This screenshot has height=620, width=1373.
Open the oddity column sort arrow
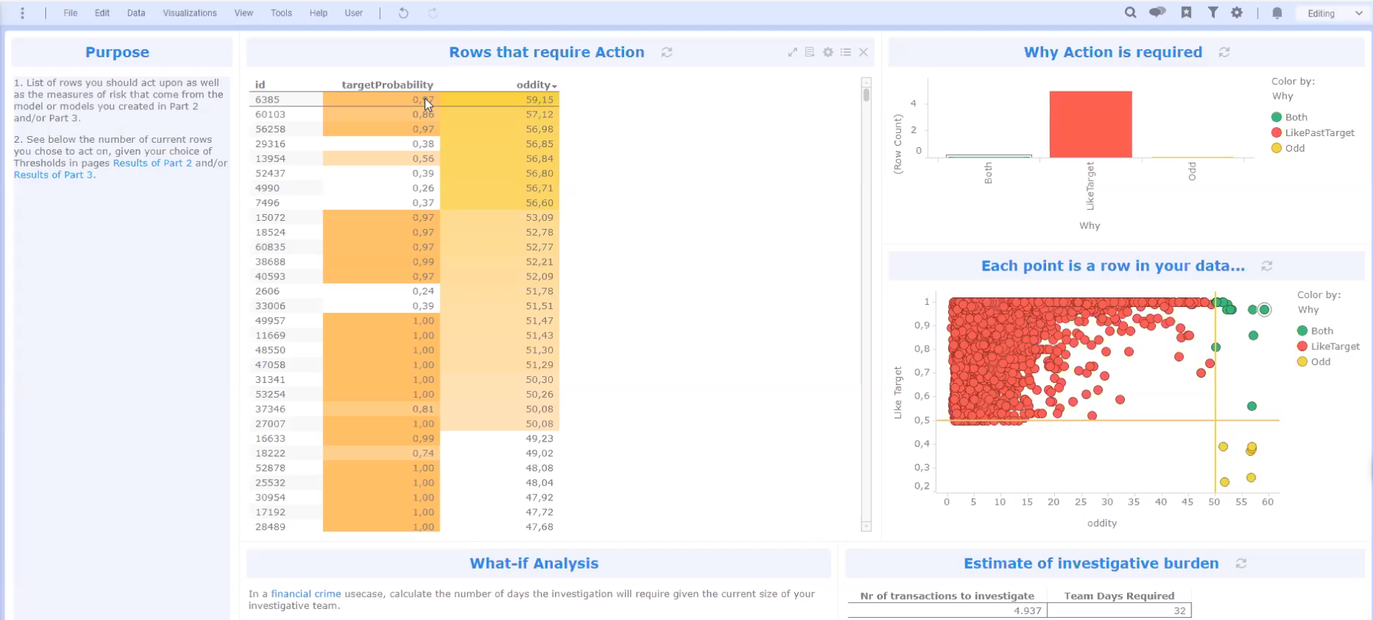pos(555,86)
